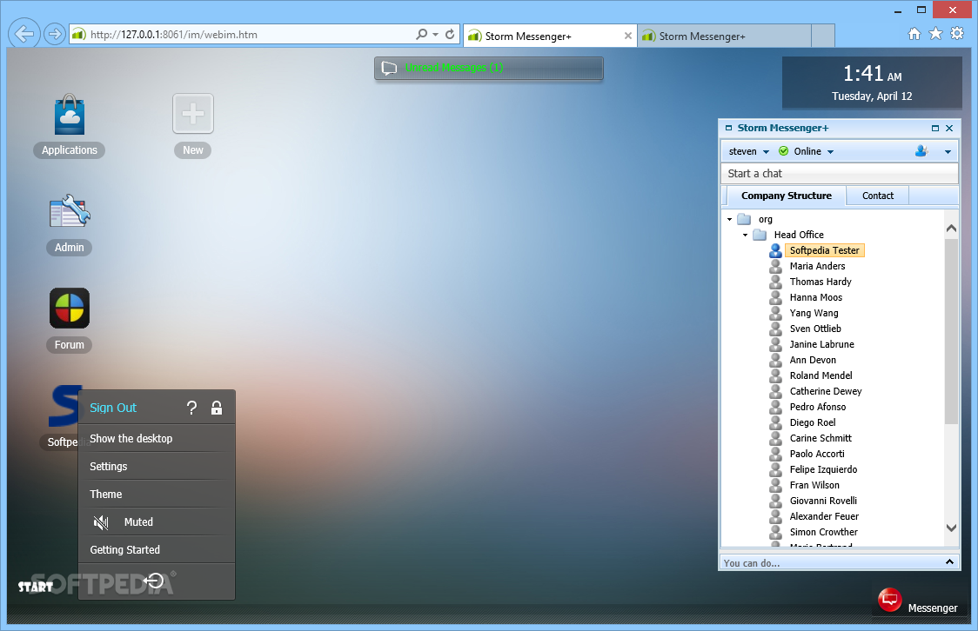This screenshot has width=978, height=631.
Task: Open the red Messenger icon
Action: 889,600
